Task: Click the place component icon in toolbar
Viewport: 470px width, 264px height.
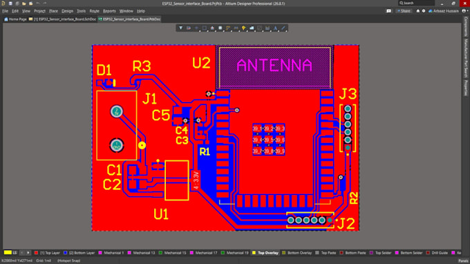Action: (220, 28)
